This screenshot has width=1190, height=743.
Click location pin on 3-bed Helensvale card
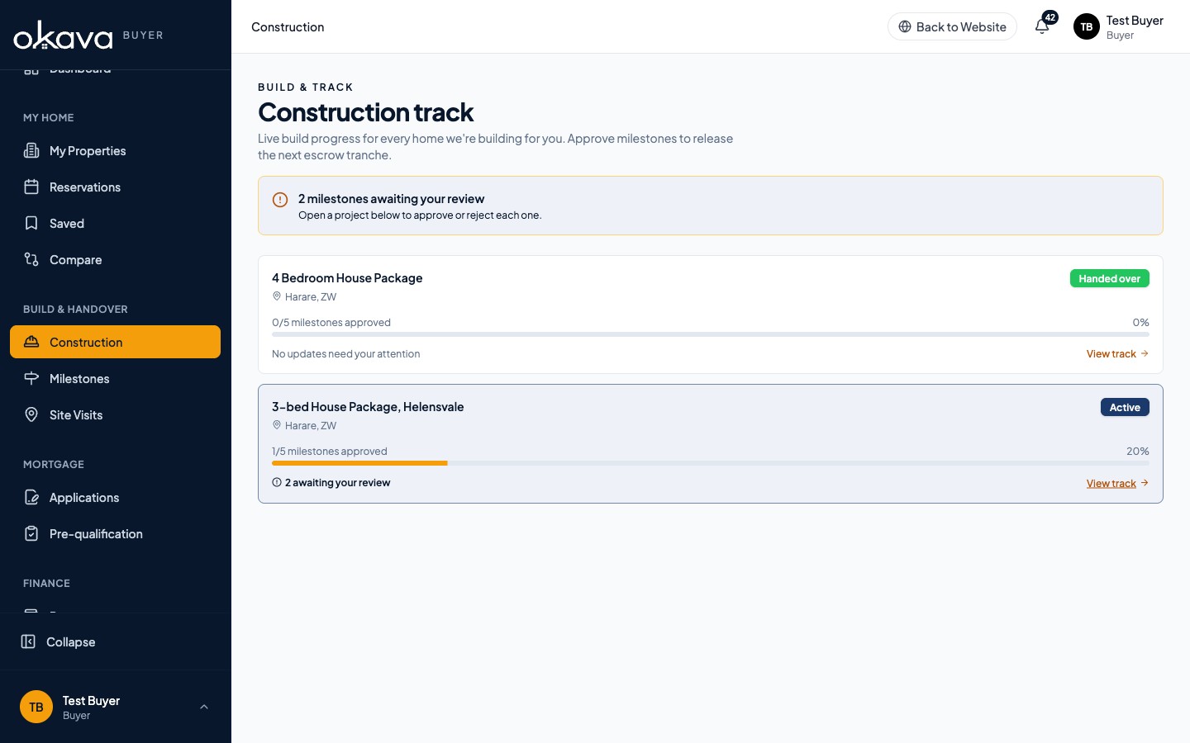point(277,425)
